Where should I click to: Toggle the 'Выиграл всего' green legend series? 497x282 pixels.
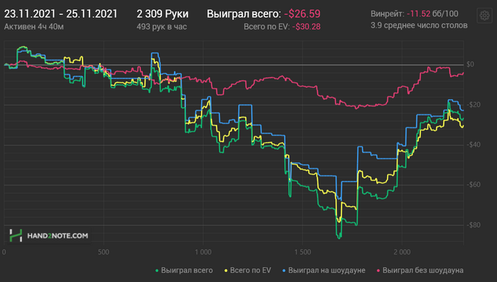[184, 270]
